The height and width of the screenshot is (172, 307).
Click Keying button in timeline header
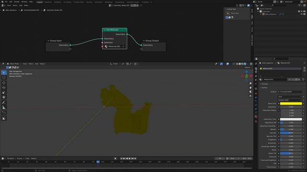20,159
